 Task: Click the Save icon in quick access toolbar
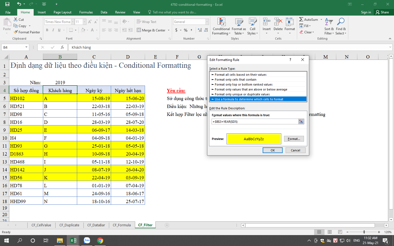coord(7,4)
